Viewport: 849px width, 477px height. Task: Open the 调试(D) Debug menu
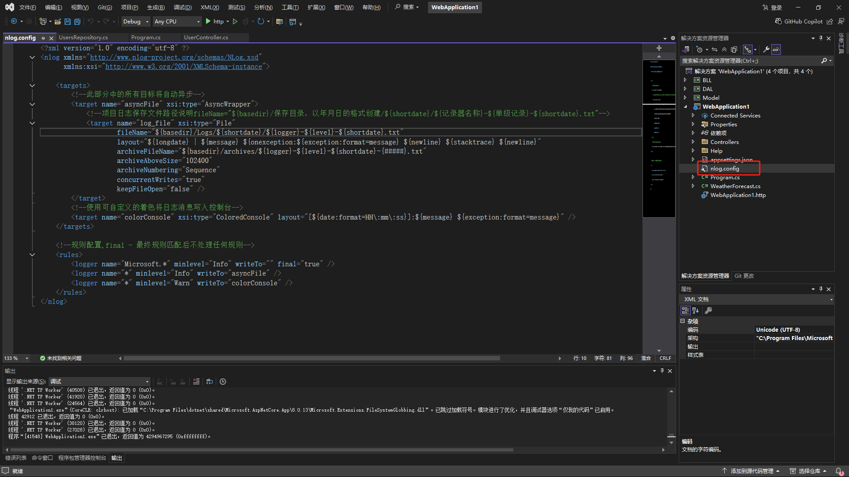182,8
